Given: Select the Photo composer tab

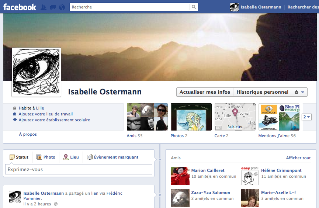Looking at the screenshot, I should click(46, 157).
